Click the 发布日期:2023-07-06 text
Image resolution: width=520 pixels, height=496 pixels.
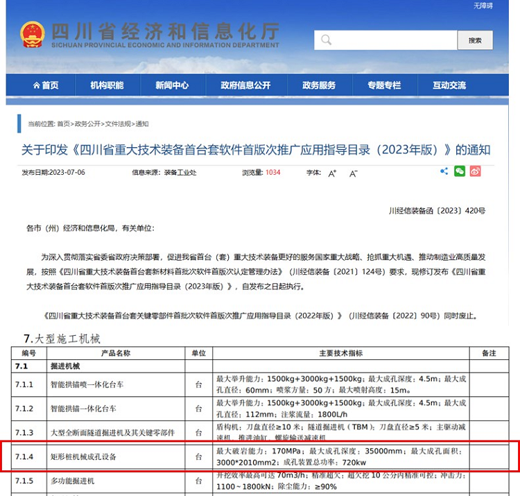coord(53,172)
